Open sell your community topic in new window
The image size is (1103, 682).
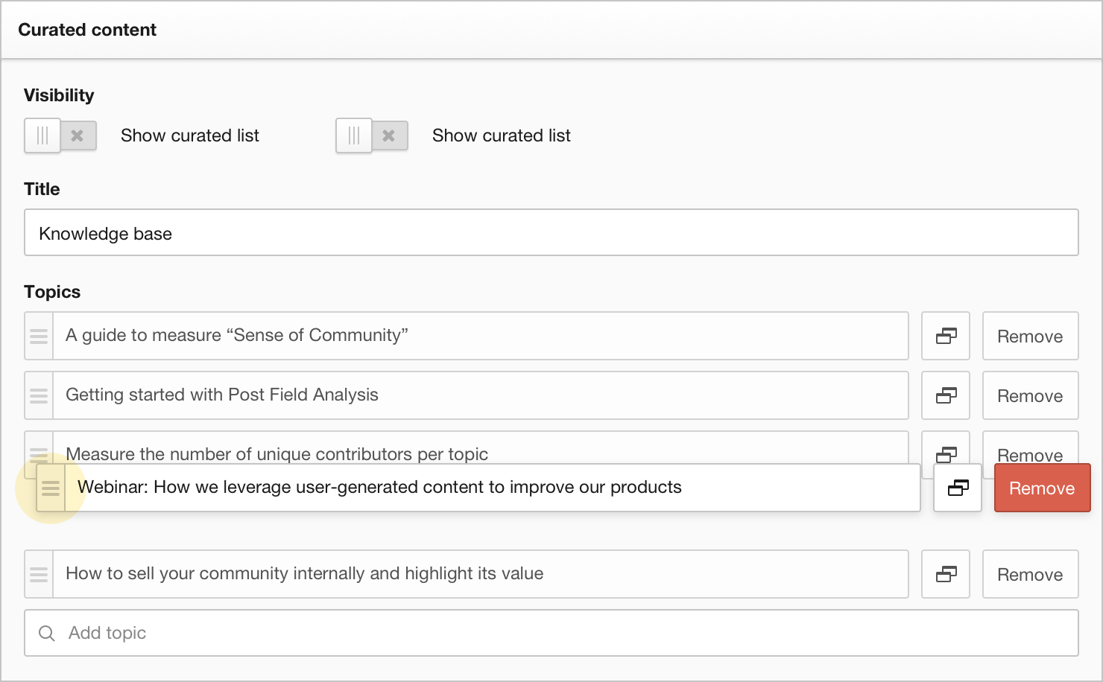tap(946, 574)
